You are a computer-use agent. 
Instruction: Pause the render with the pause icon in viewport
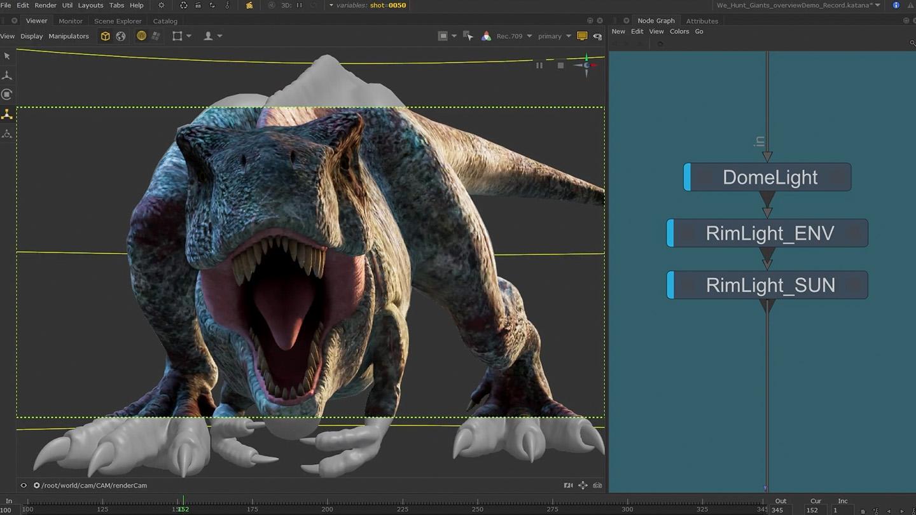pos(539,65)
